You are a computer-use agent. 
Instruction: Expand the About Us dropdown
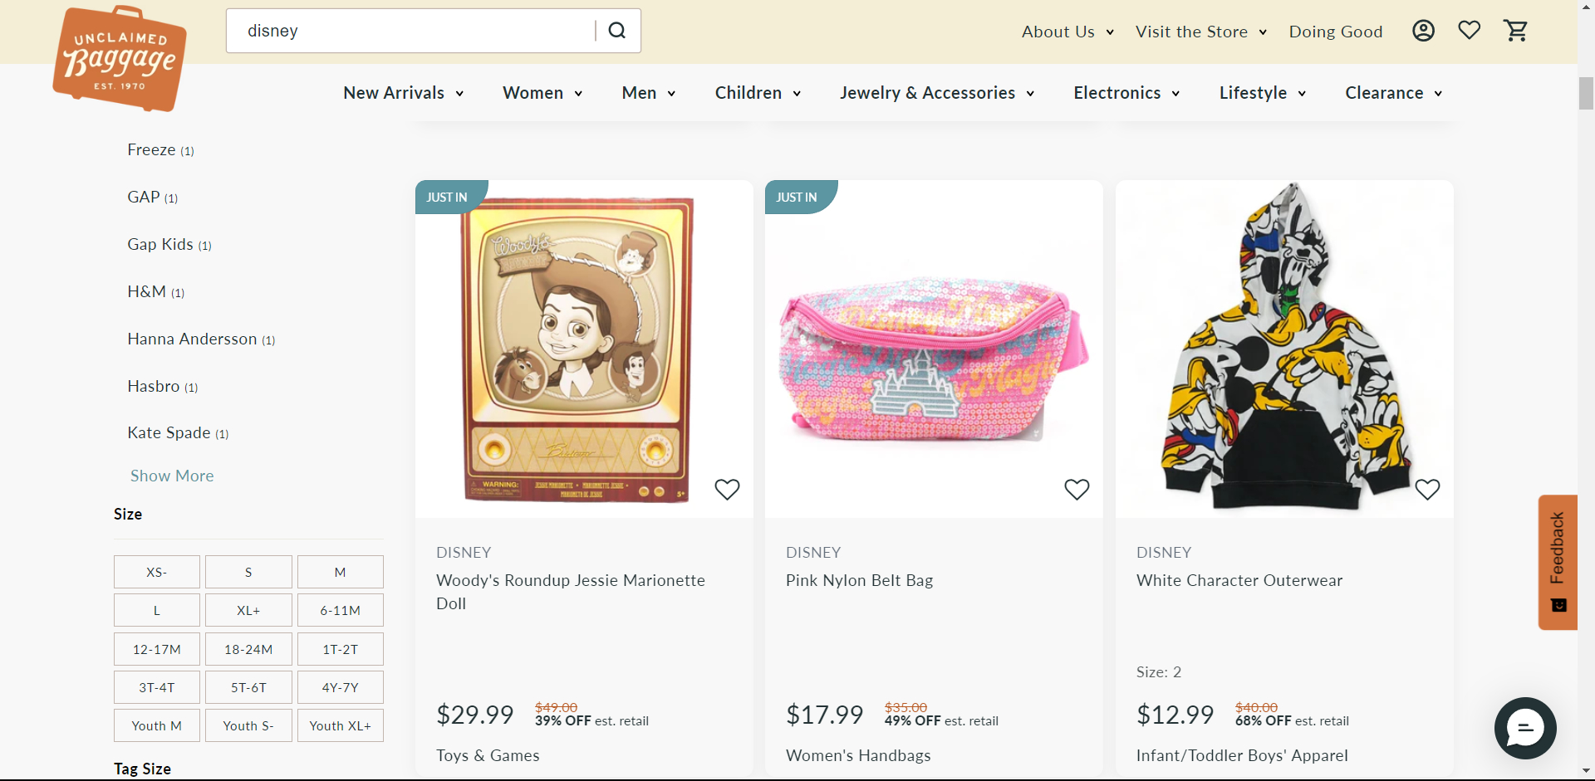click(1067, 32)
